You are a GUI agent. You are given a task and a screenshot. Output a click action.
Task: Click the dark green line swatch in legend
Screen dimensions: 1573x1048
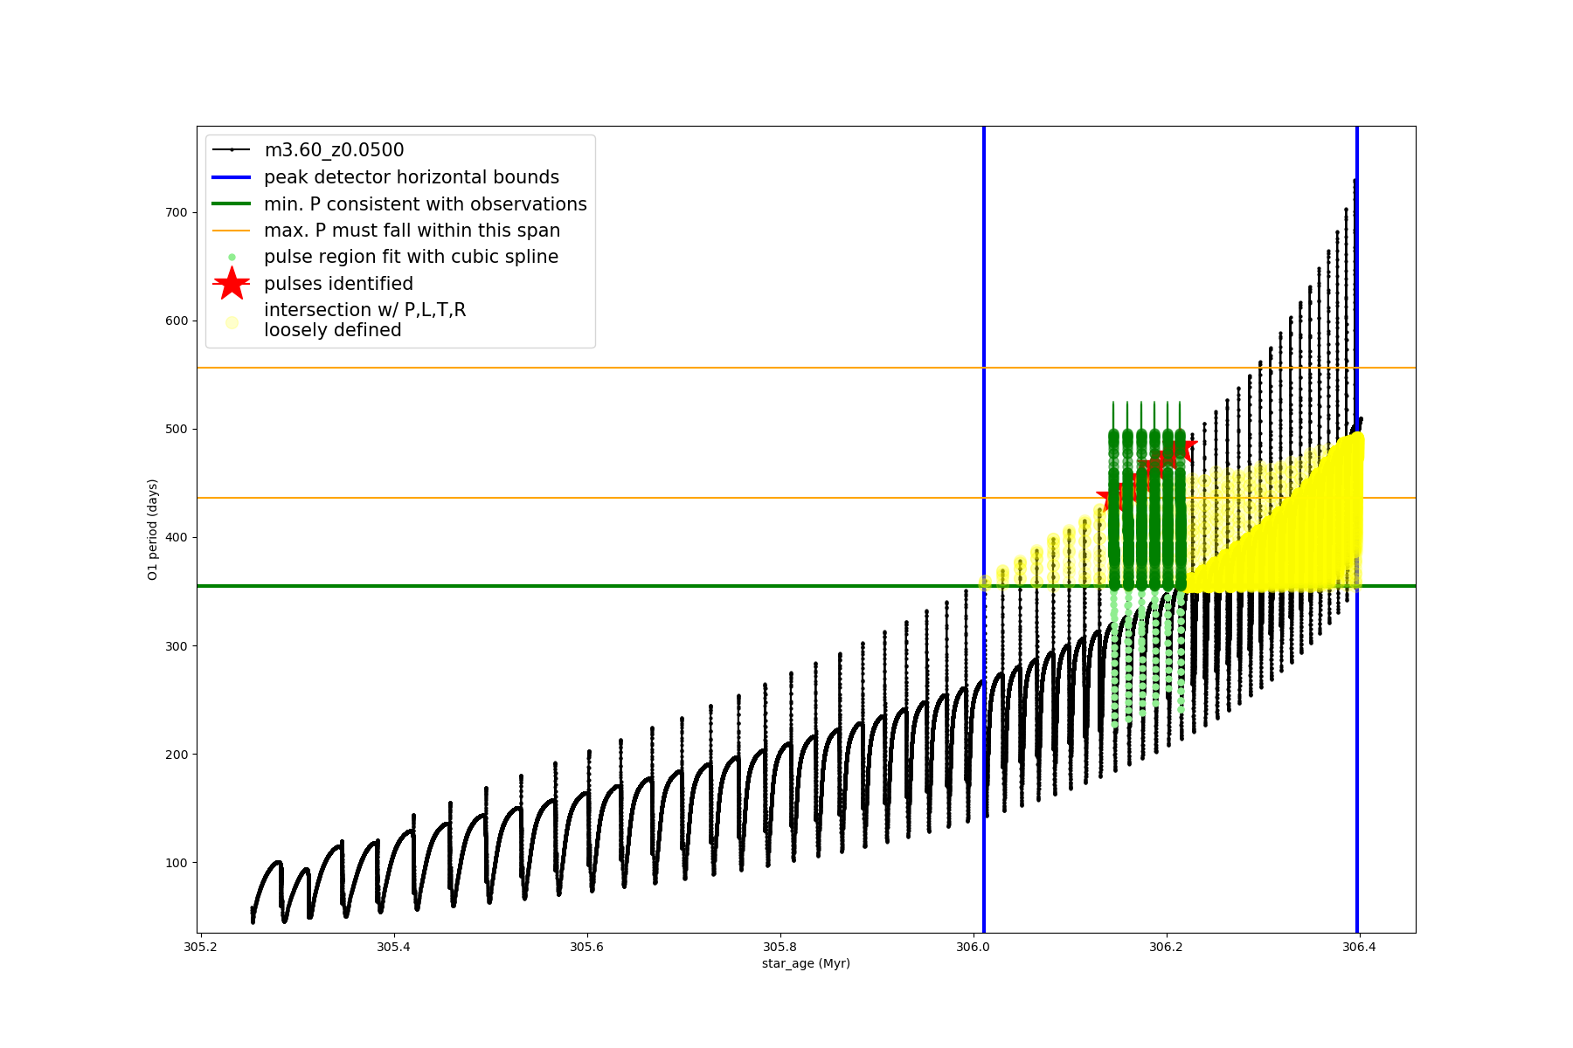pyautogui.click(x=232, y=204)
